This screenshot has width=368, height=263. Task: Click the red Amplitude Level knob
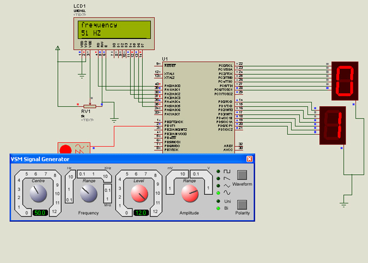pyautogui.click(x=140, y=193)
